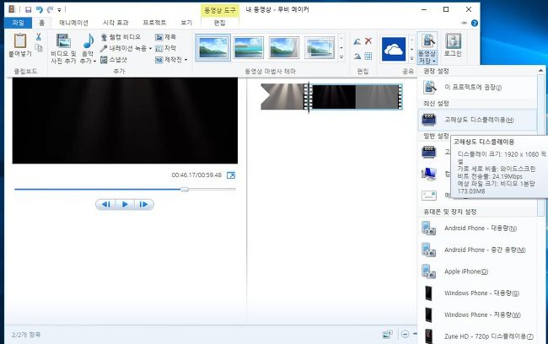Click the Undo arrow in title bar
The image size is (548, 344).
(39, 9)
